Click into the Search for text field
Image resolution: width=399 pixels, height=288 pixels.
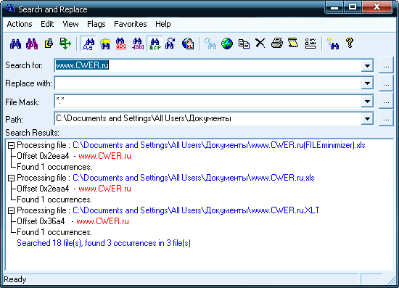(x=208, y=65)
